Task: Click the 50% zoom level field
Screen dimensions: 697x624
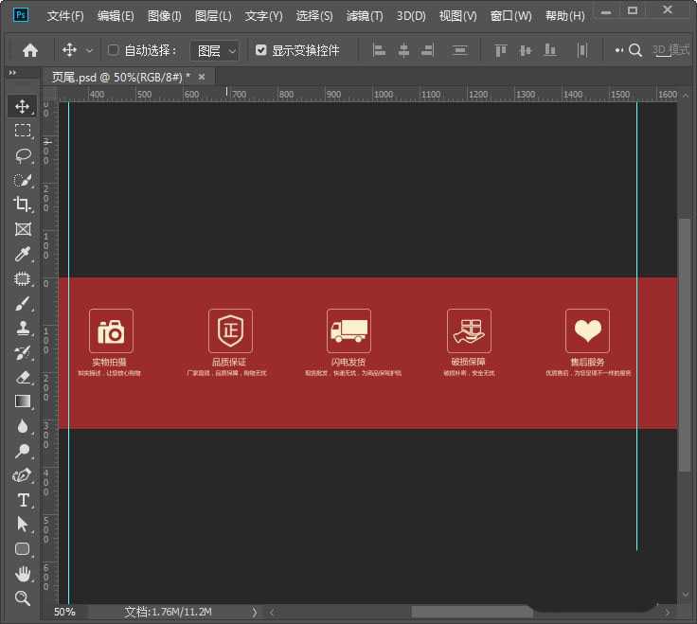Action: pyautogui.click(x=64, y=613)
